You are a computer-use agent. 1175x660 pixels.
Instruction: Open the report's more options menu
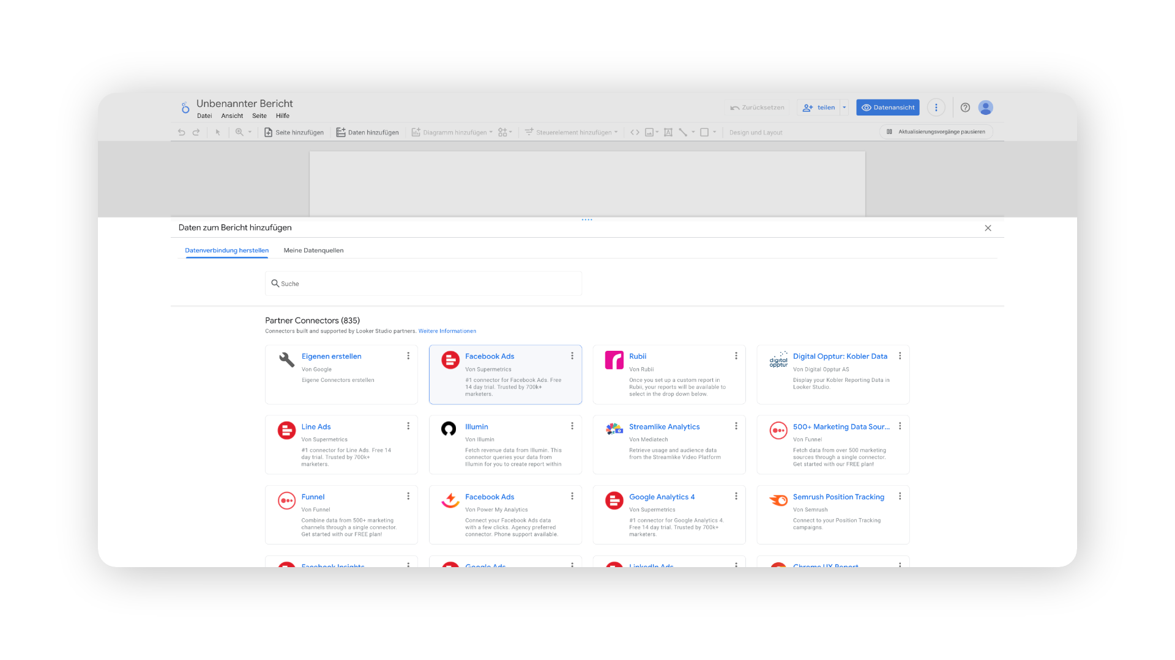click(936, 108)
